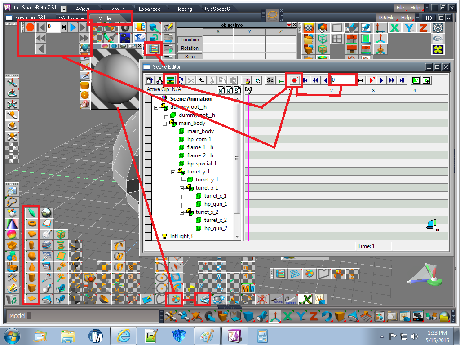Viewport: 460px width, 345px height.
Task: Select InfLight,3 in the scene tree
Action: click(x=181, y=236)
